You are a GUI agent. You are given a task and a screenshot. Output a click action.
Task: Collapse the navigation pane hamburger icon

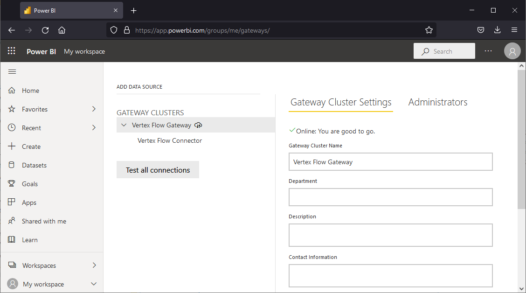click(12, 71)
